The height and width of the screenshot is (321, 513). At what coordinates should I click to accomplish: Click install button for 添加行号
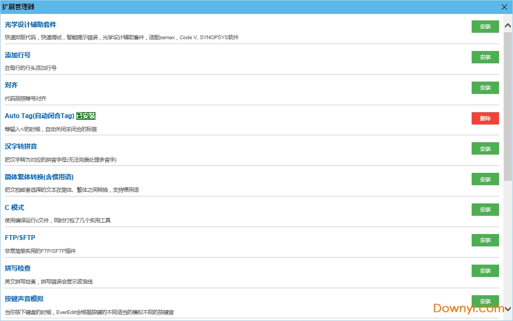[x=485, y=57]
